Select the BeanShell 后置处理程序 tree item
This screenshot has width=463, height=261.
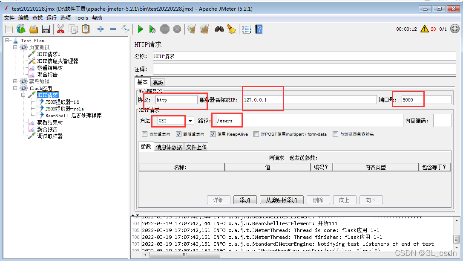coord(73,116)
